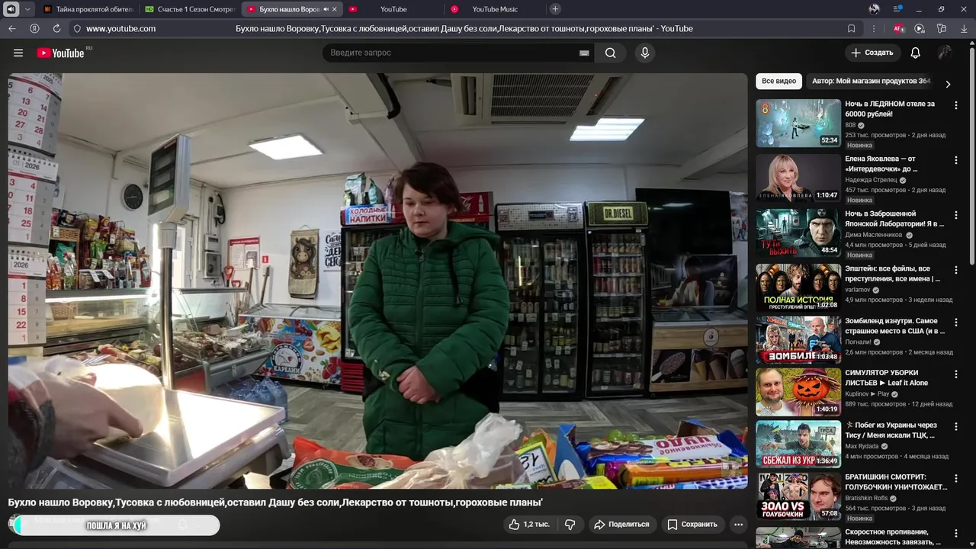
Task: Open the Елена Яковлева 1:10:47 thumbnail
Action: [x=798, y=178]
